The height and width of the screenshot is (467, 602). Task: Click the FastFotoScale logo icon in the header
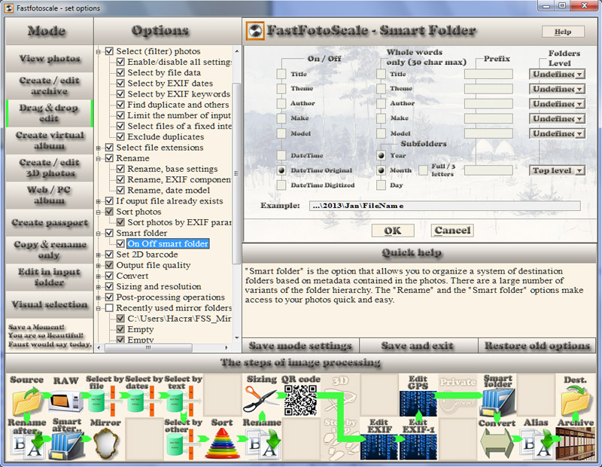point(255,31)
